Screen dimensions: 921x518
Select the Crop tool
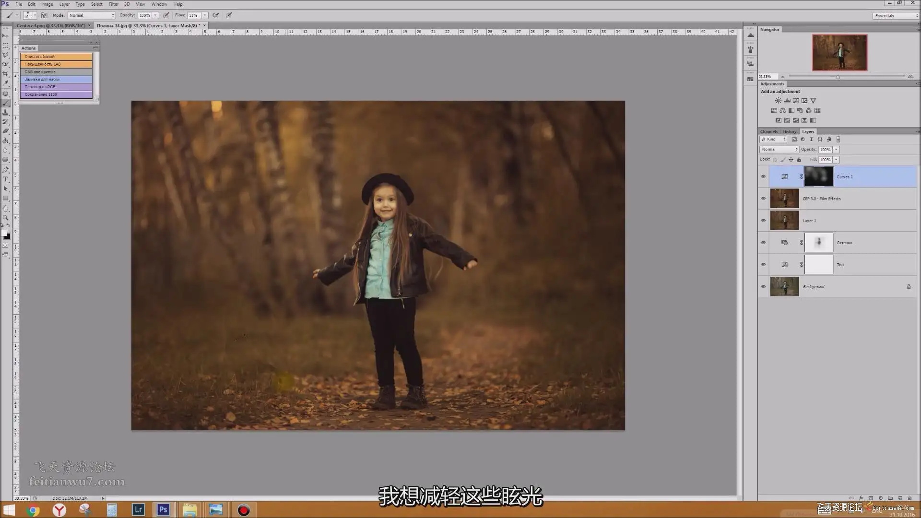(6, 73)
